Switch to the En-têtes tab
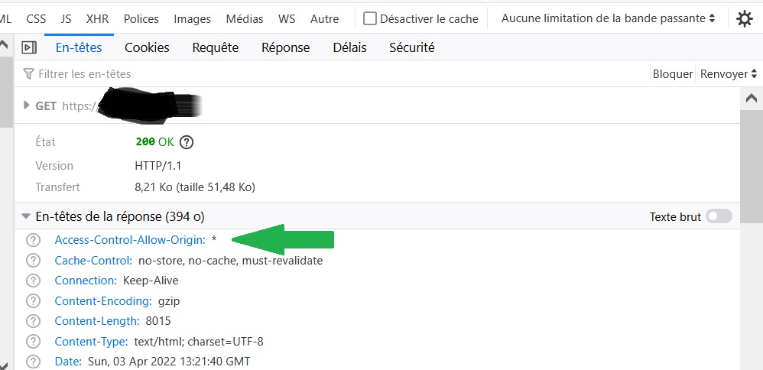The image size is (763, 370). [79, 47]
